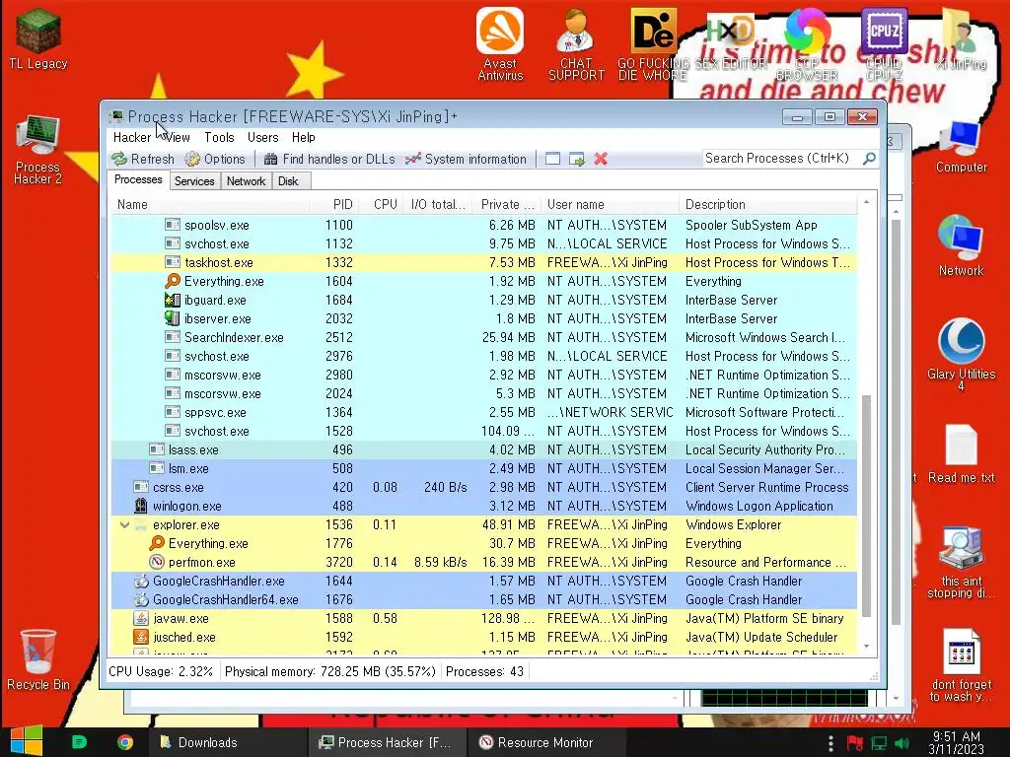Select the winlogon.exe process icon

click(x=141, y=506)
